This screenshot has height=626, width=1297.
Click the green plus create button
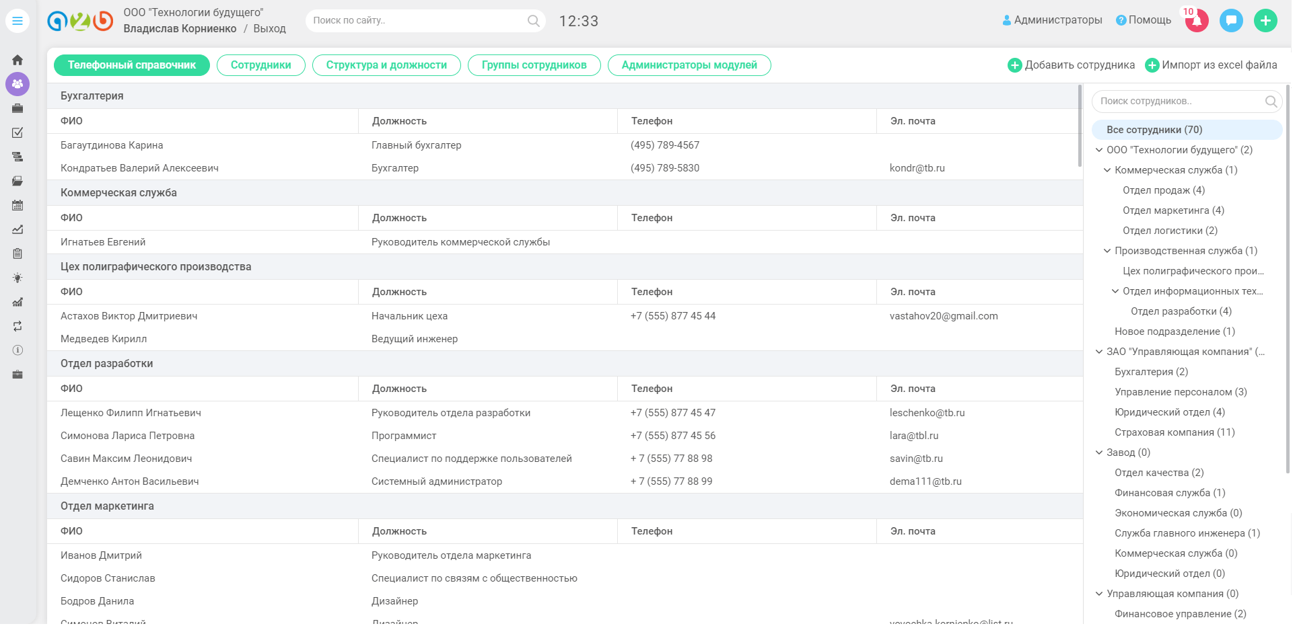(x=1265, y=20)
